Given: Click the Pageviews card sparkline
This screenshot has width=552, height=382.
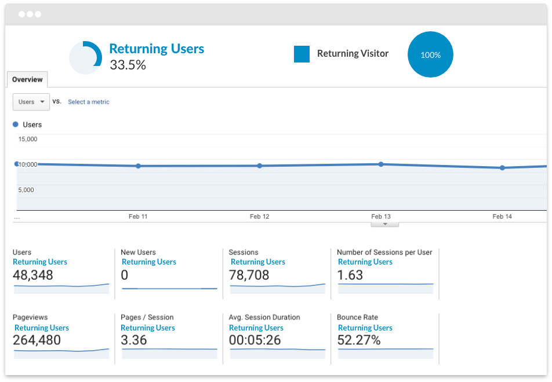Looking at the screenshot, I should [61, 353].
